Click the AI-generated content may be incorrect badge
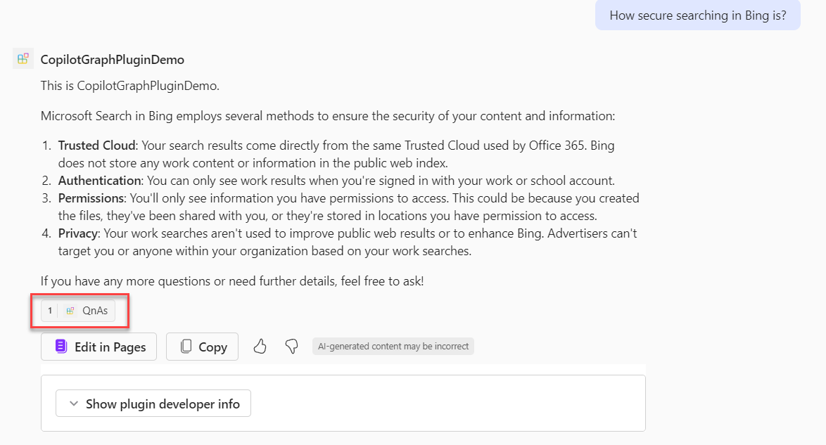Image resolution: width=826 pixels, height=445 pixels. 393,347
